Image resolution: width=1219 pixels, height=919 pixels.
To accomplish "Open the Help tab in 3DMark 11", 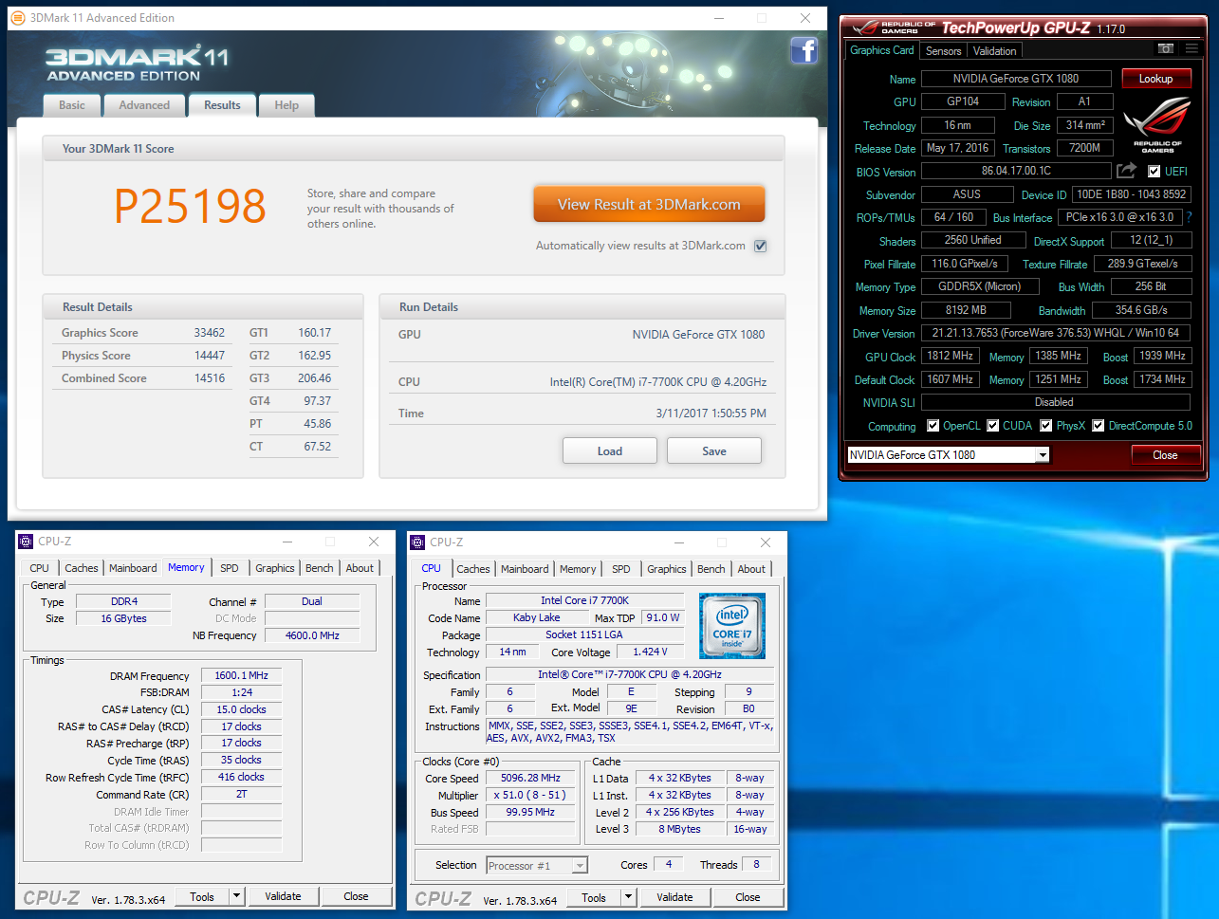I will [286, 105].
